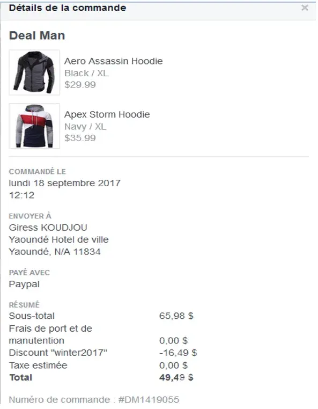Click the $35.99 price of Apex hoodie
Viewport: 318px width, 409px height.
click(80, 138)
